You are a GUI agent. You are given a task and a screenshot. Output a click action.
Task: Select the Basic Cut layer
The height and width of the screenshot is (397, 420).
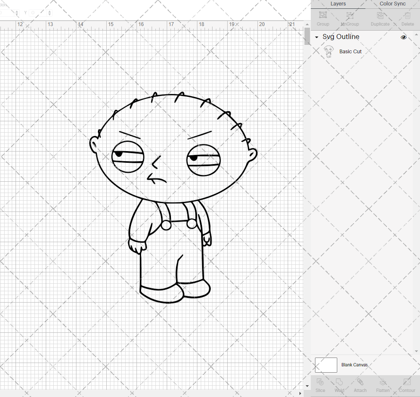coord(350,51)
